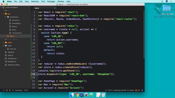The image size is (175, 98).
Task: Open the Window menu
Action: pyautogui.click(x=61, y=1)
